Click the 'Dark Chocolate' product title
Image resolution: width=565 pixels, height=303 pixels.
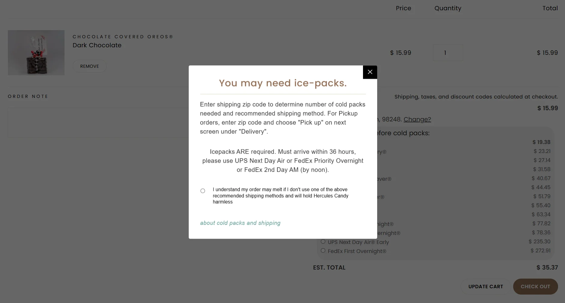tap(97, 45)
